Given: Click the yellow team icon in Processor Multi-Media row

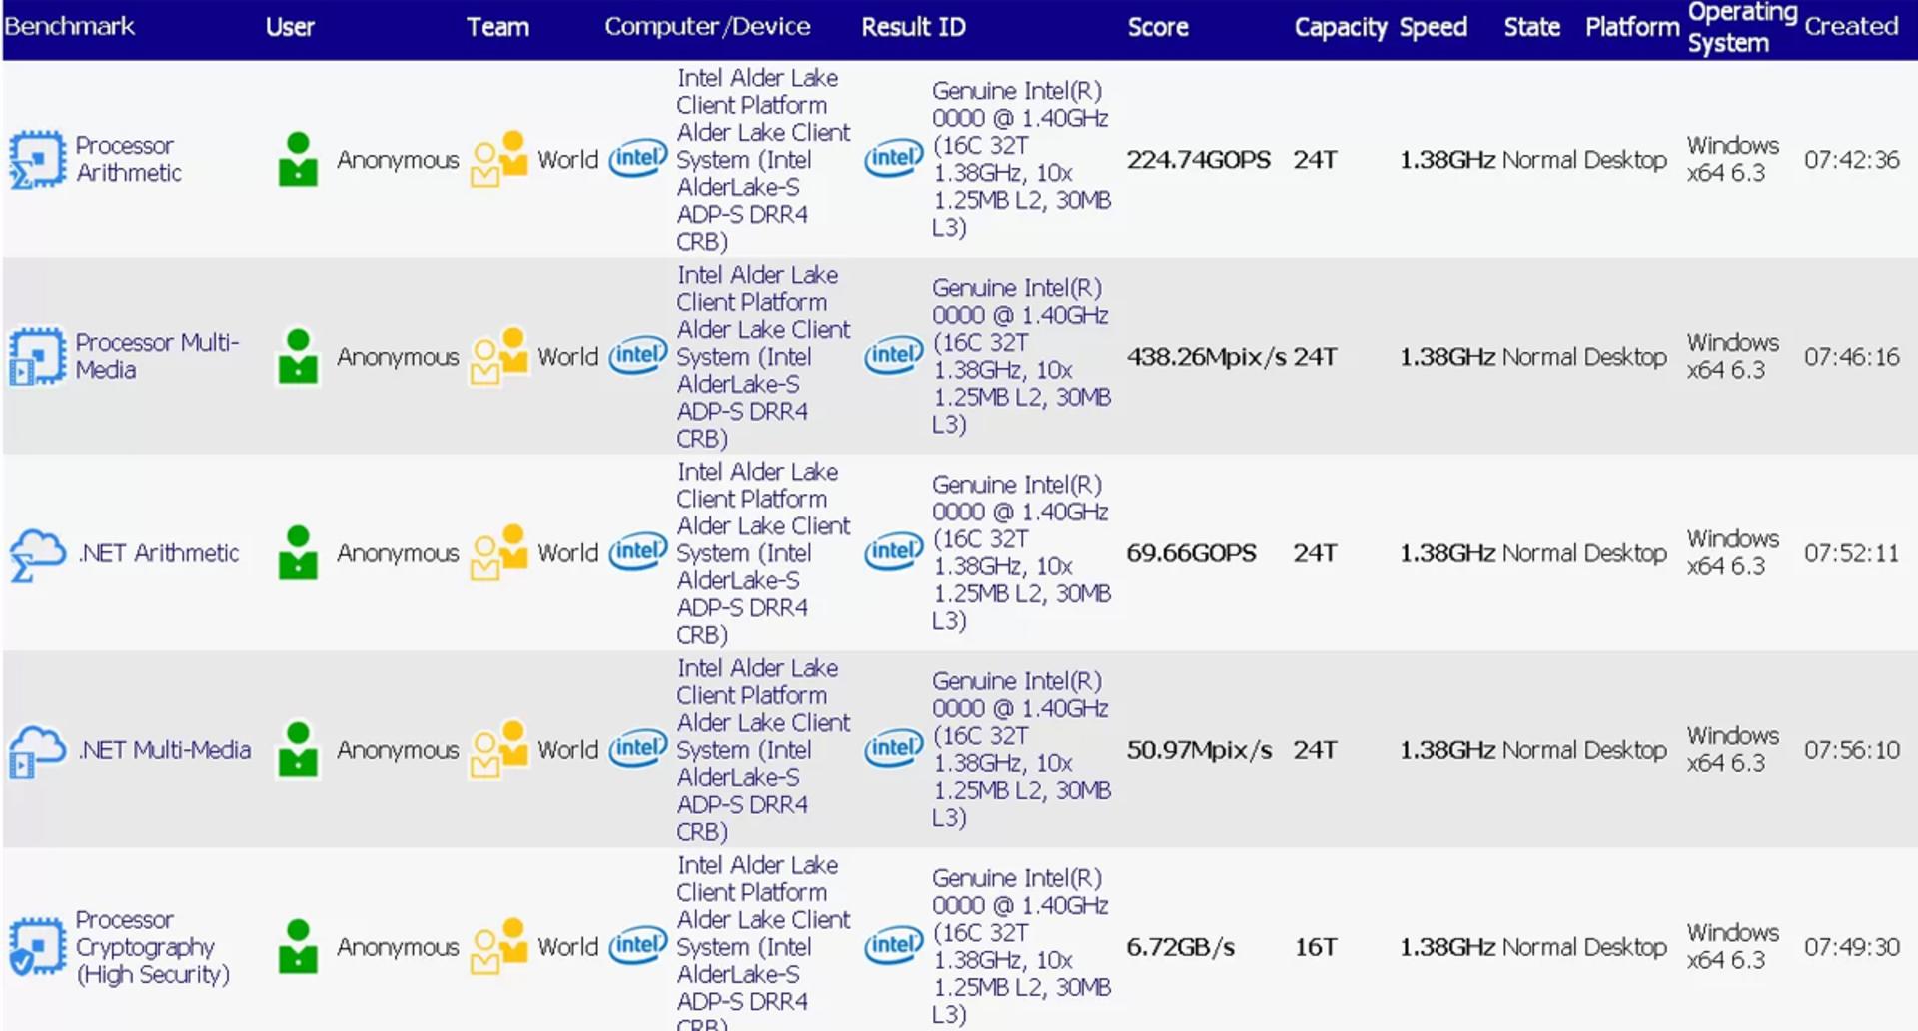Looking at the screenshot, I should [498, 356].
